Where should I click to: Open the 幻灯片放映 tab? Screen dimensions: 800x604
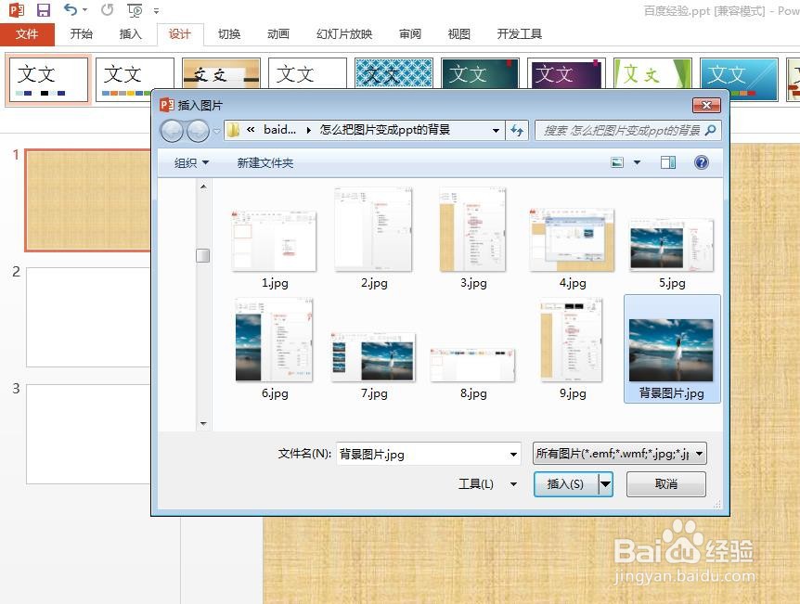point(344,34)
